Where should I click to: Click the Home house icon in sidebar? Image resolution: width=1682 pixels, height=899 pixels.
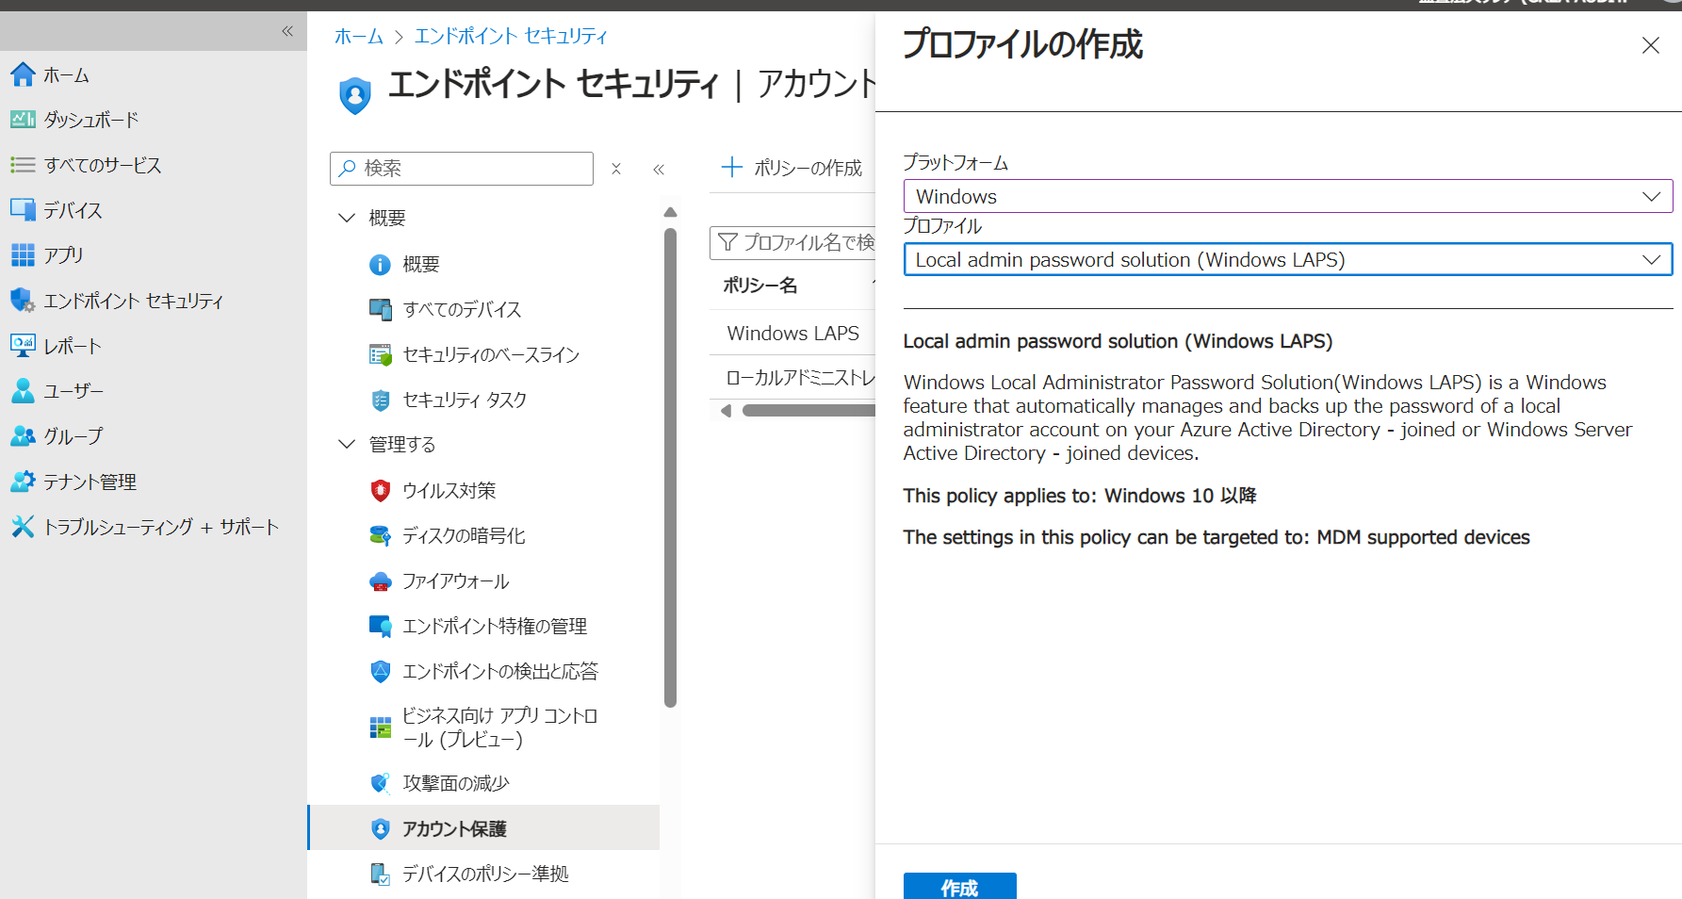click(23, 74)
